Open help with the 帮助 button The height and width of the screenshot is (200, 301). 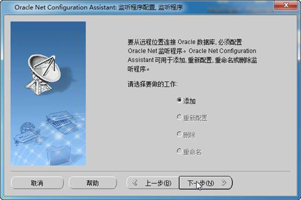(93, 183)
